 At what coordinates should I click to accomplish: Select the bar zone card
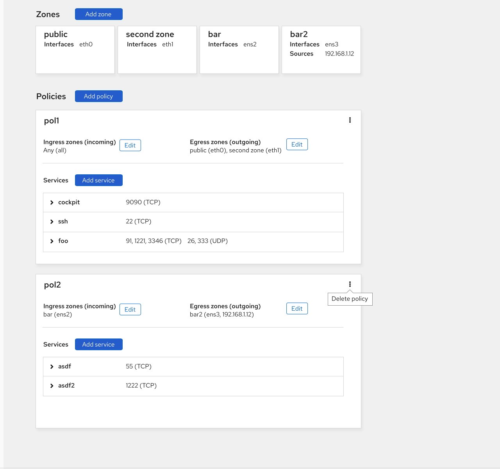point(239,50)
